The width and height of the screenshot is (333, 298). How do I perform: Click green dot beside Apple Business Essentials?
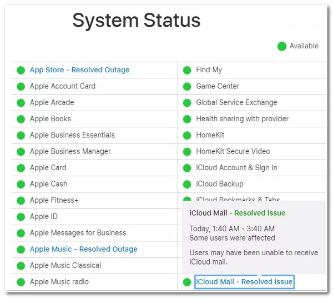pyautogui.click(x=21, y=136)
